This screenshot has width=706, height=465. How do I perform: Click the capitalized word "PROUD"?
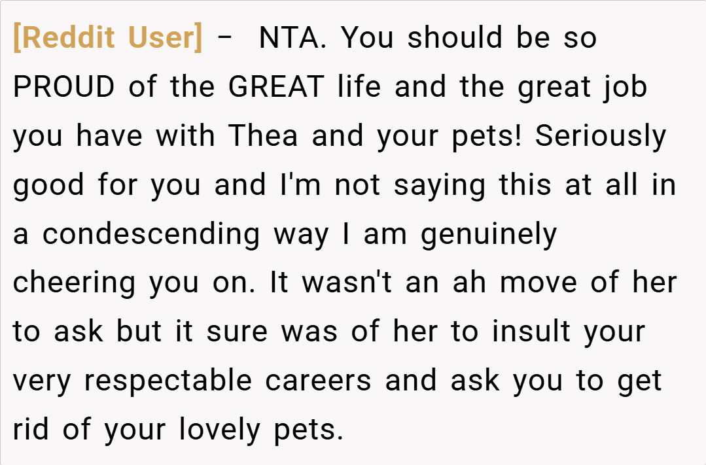[x=64, y=87]
